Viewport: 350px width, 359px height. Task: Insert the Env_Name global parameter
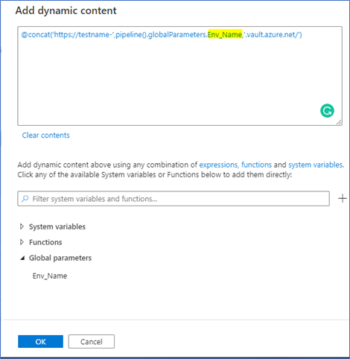(x=50, y=276)
